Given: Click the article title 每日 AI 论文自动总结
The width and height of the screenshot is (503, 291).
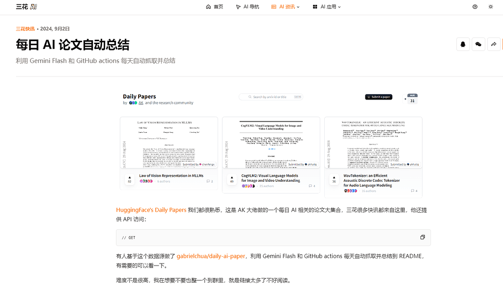Looking at the screenshot, I should [73, 45].
